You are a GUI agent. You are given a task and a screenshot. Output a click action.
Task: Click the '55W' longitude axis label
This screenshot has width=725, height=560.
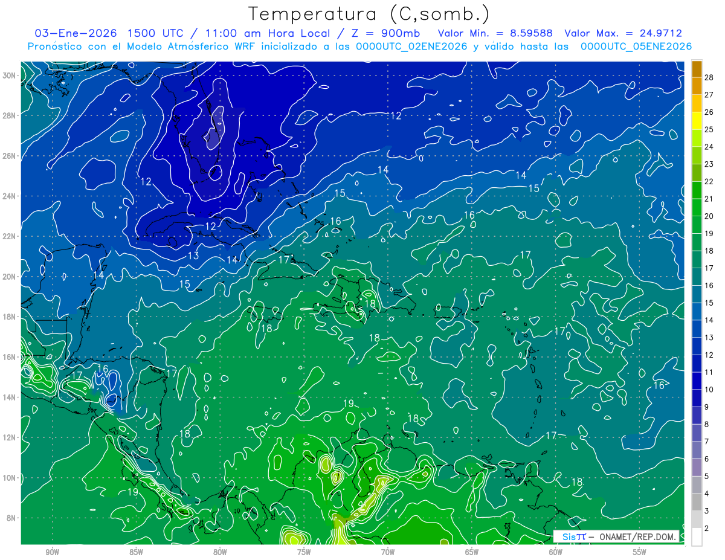pos(640,552)
